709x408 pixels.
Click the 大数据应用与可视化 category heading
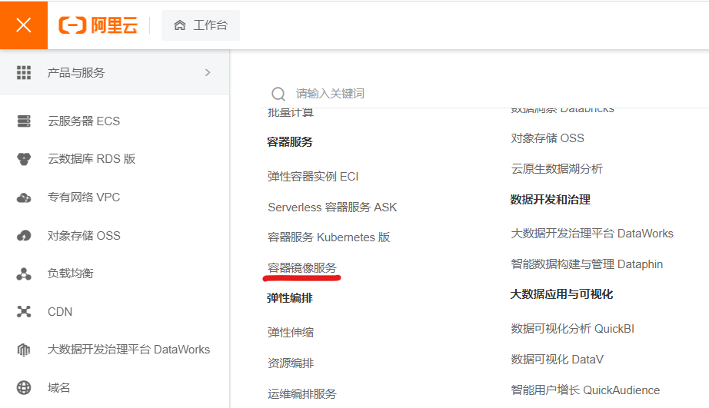[x=561, y=294]
